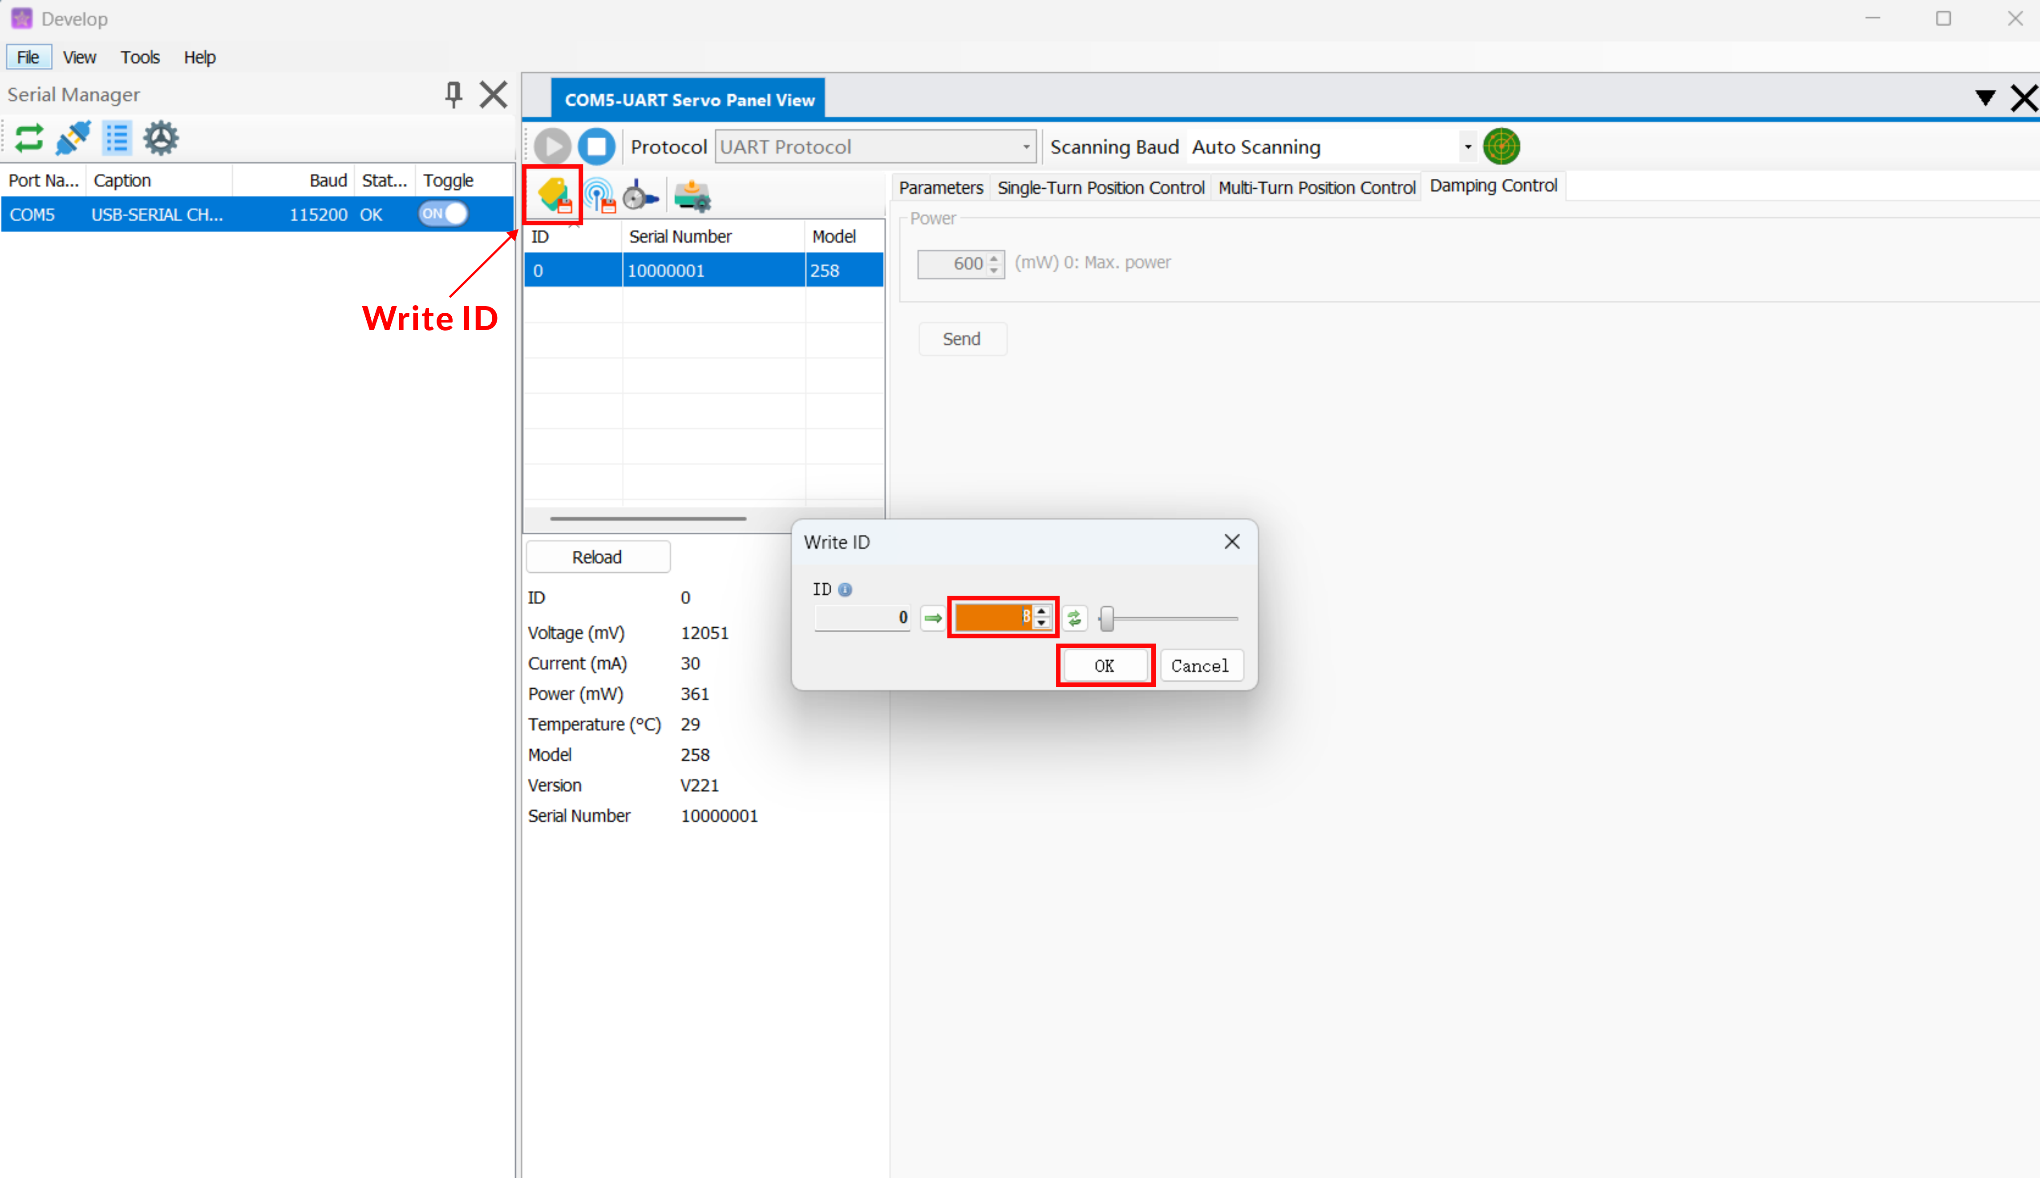This screenshot has height=1178, width=2040.
Task: Click the green arrow copy ID button
Action: (933, 618)
